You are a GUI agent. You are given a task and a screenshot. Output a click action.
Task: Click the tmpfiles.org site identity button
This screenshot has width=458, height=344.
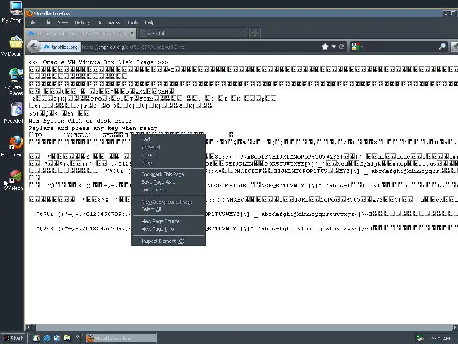(61, 47)
